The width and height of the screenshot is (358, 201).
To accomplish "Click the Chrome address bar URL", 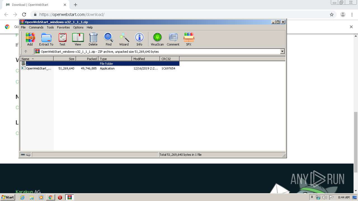I will pyautogui.click(x=72, y=15).
